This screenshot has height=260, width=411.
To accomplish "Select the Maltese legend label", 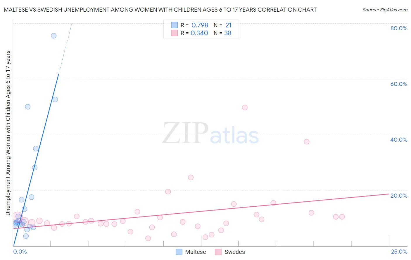I will (196, 252).
